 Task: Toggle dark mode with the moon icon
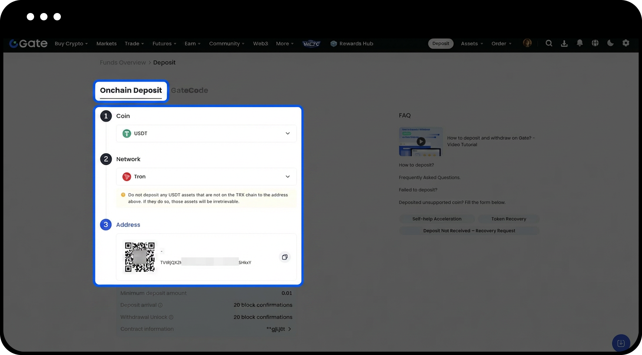pyautogui.click(x=610, y=43)
